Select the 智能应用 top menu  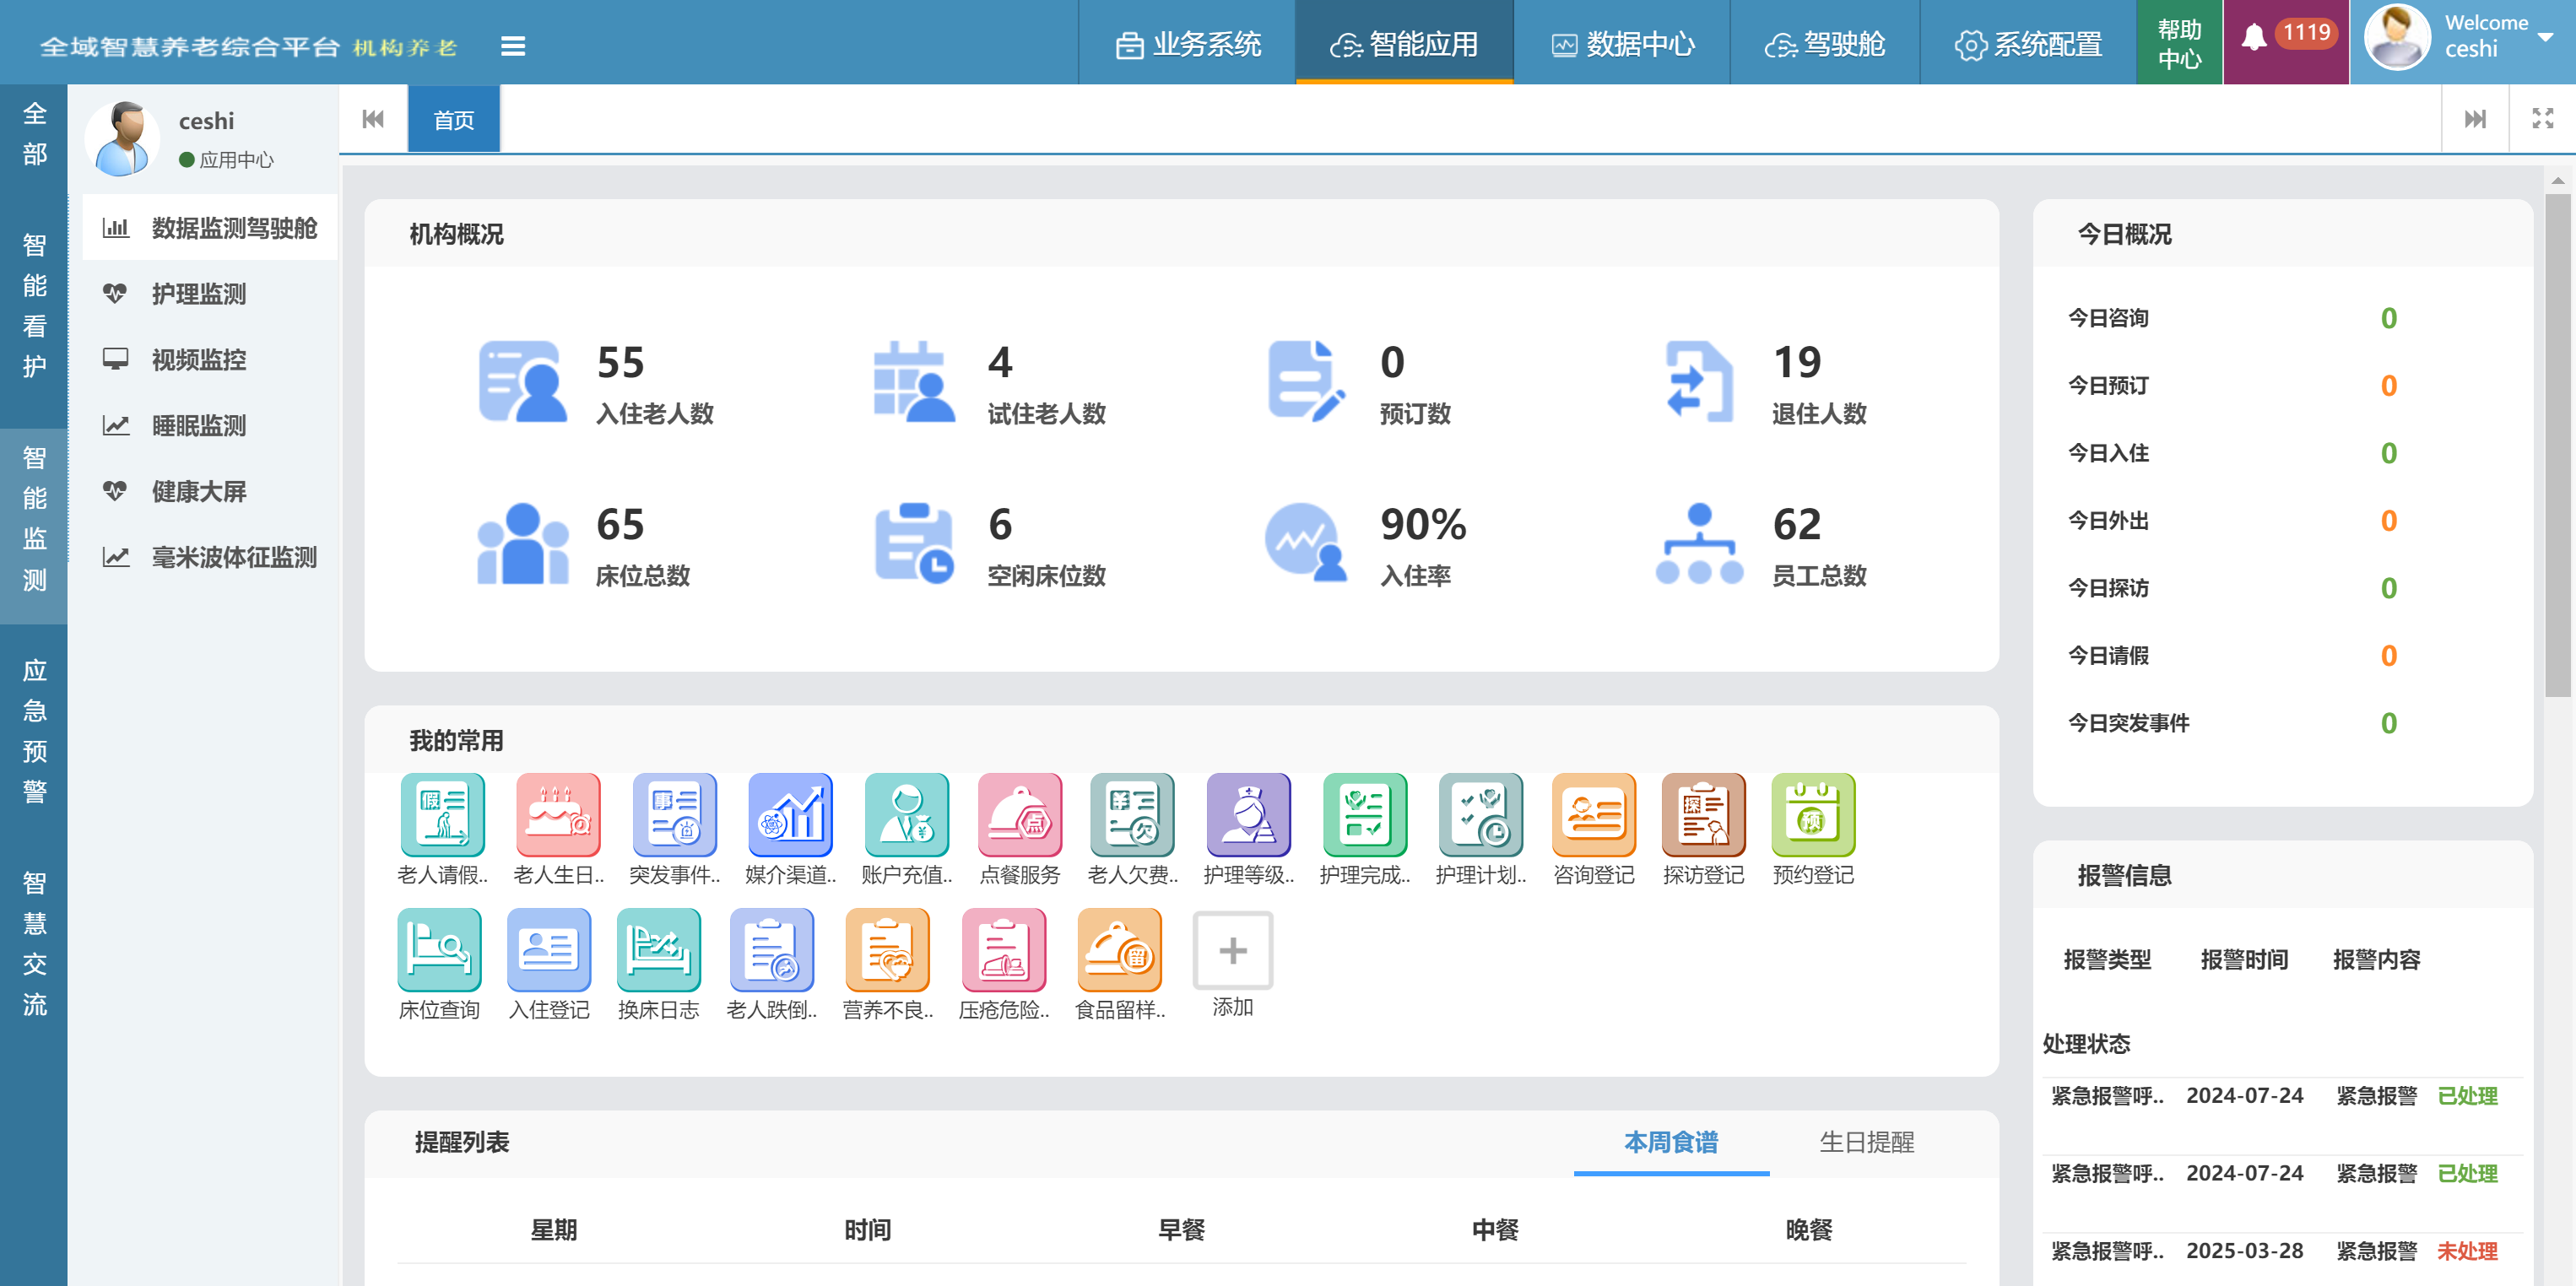coord(1404,44)
